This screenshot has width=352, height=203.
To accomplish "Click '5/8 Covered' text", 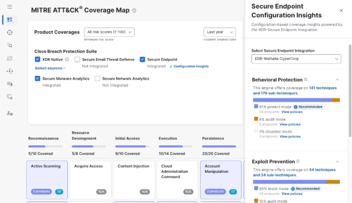I will coord(83,154).
